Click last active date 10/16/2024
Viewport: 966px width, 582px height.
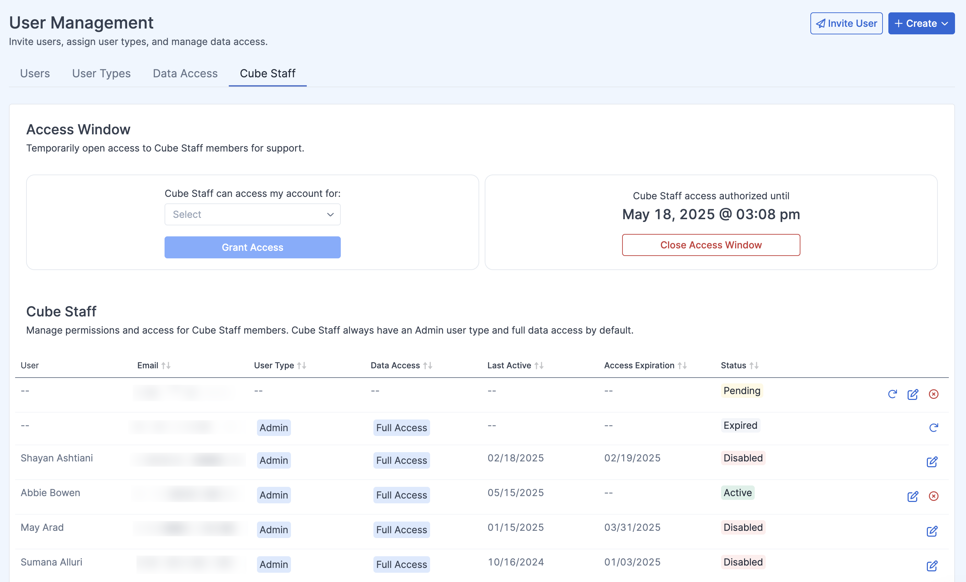(516, 562)
